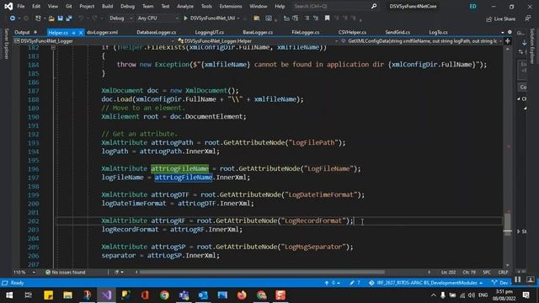This screenshot has width=539, height=303.
Task: Open the Live Share feature
Action: (x=500, y=19)
